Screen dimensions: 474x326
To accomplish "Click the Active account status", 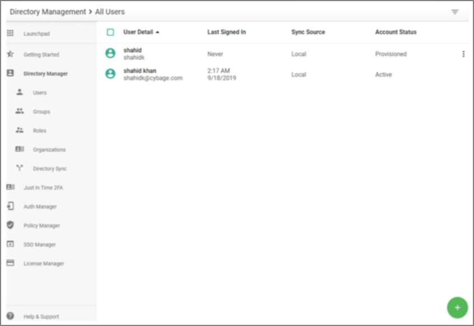I will (x=383, y=74).
